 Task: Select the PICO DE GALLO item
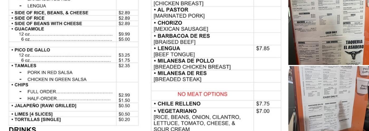[32, 50]
